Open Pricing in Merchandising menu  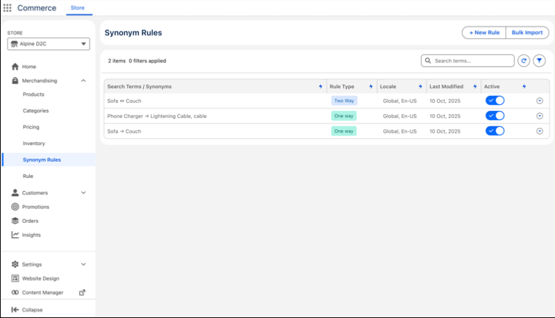click(31, 127)
